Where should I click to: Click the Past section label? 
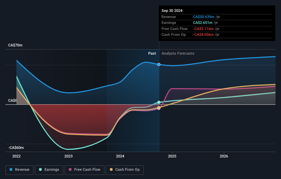pyautogui.click(x=152, y=53)
